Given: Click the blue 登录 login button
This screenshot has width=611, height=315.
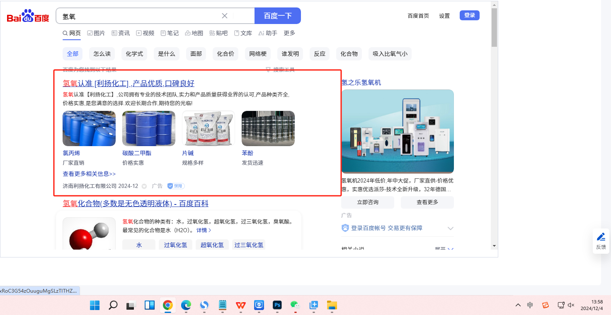Looking at the screenshot, I should pos(470,15).
